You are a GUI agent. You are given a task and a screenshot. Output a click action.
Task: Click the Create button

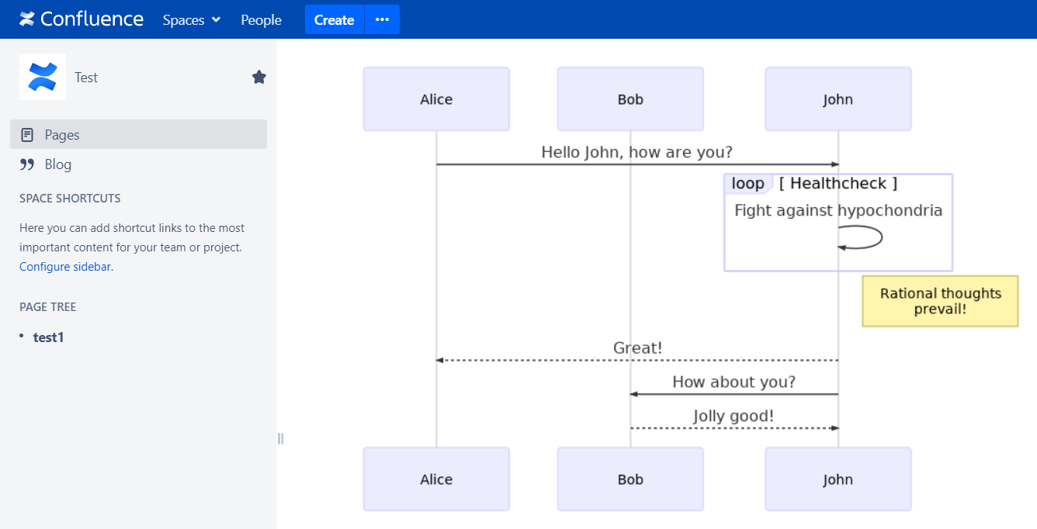(335, 20)
